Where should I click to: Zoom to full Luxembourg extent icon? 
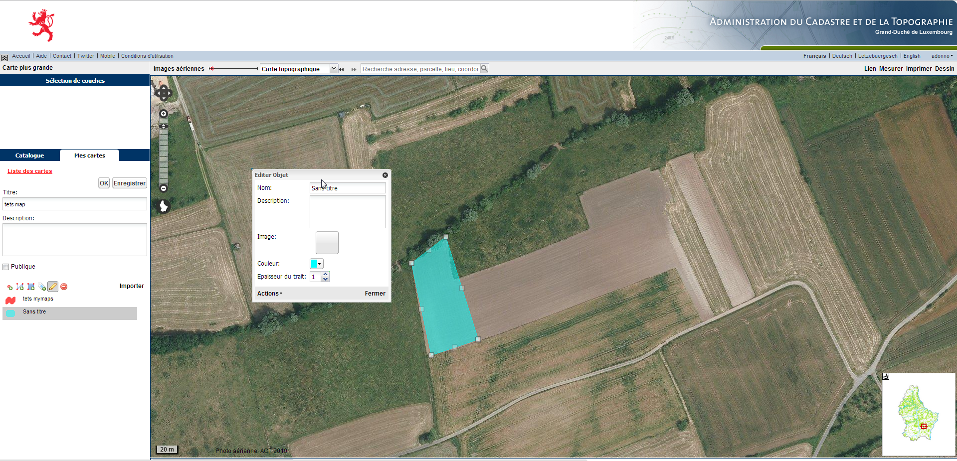pyautogui.click(x=163, y=206)
